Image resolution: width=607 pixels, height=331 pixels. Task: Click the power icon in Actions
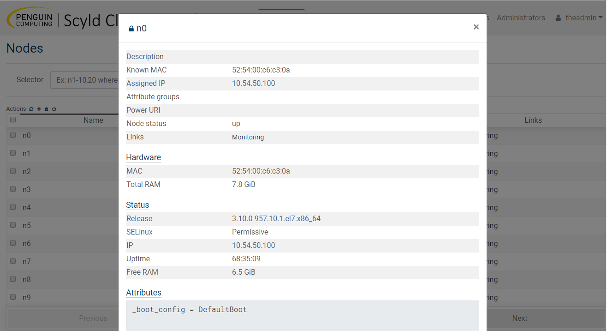pos(54,109)
